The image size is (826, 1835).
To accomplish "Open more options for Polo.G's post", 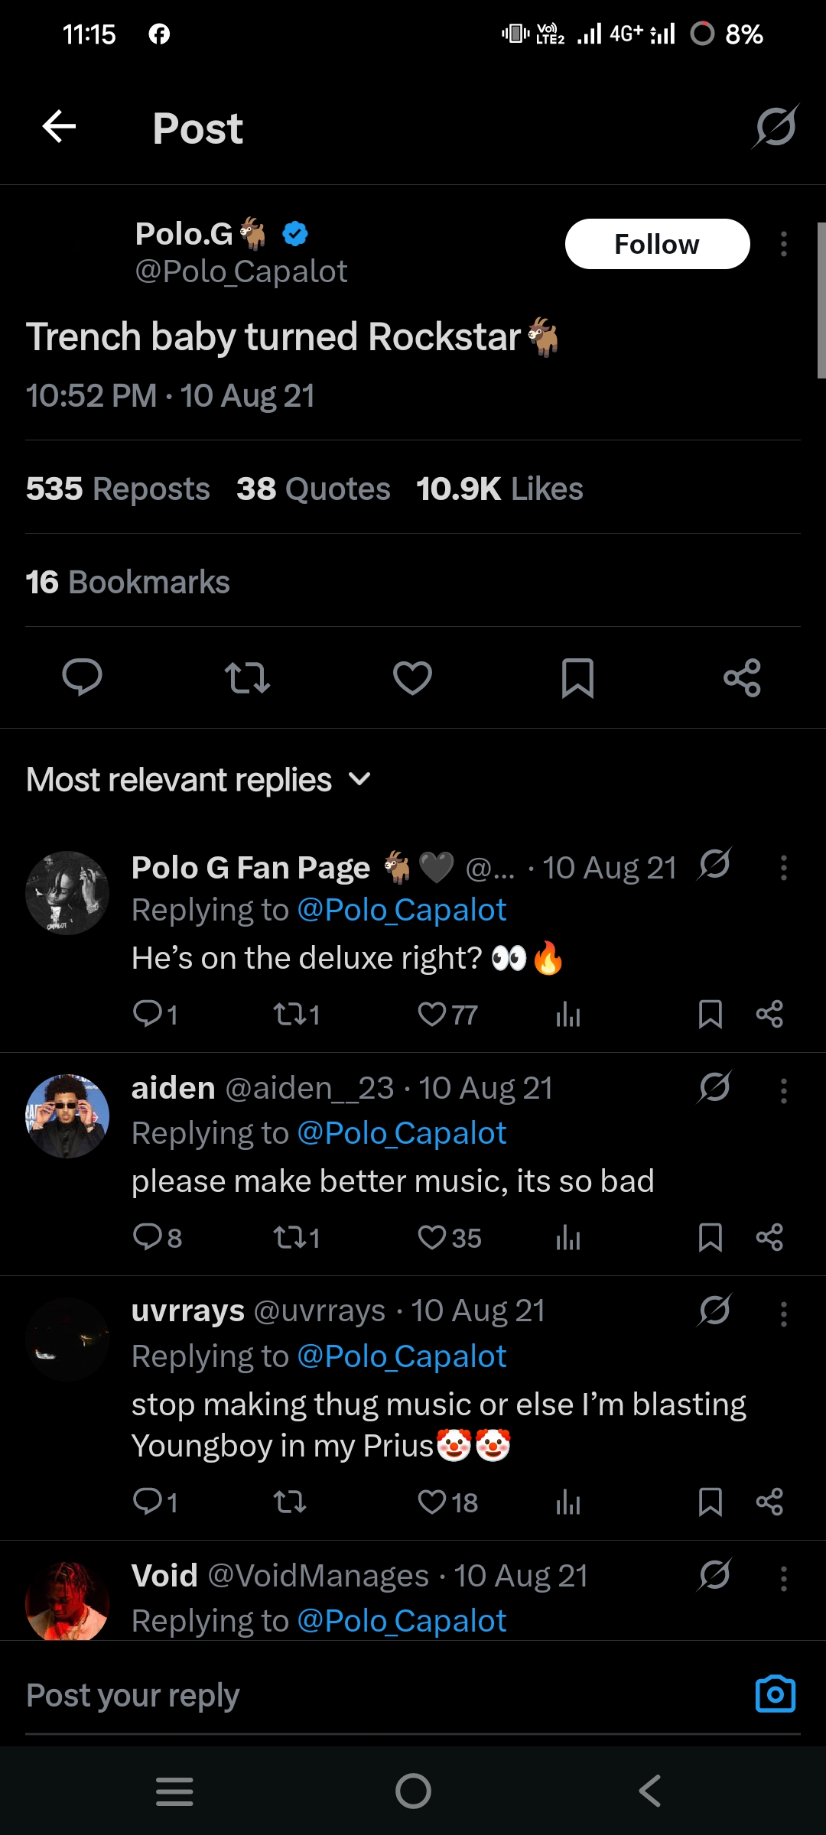I will pyautogui.click(x=784, y=245).
